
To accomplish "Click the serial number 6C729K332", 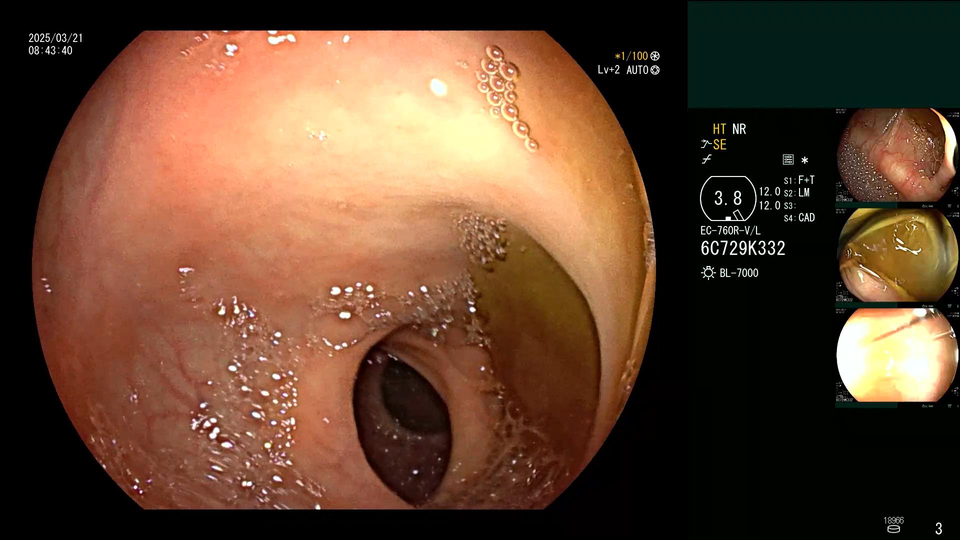I will coord(742,248).
